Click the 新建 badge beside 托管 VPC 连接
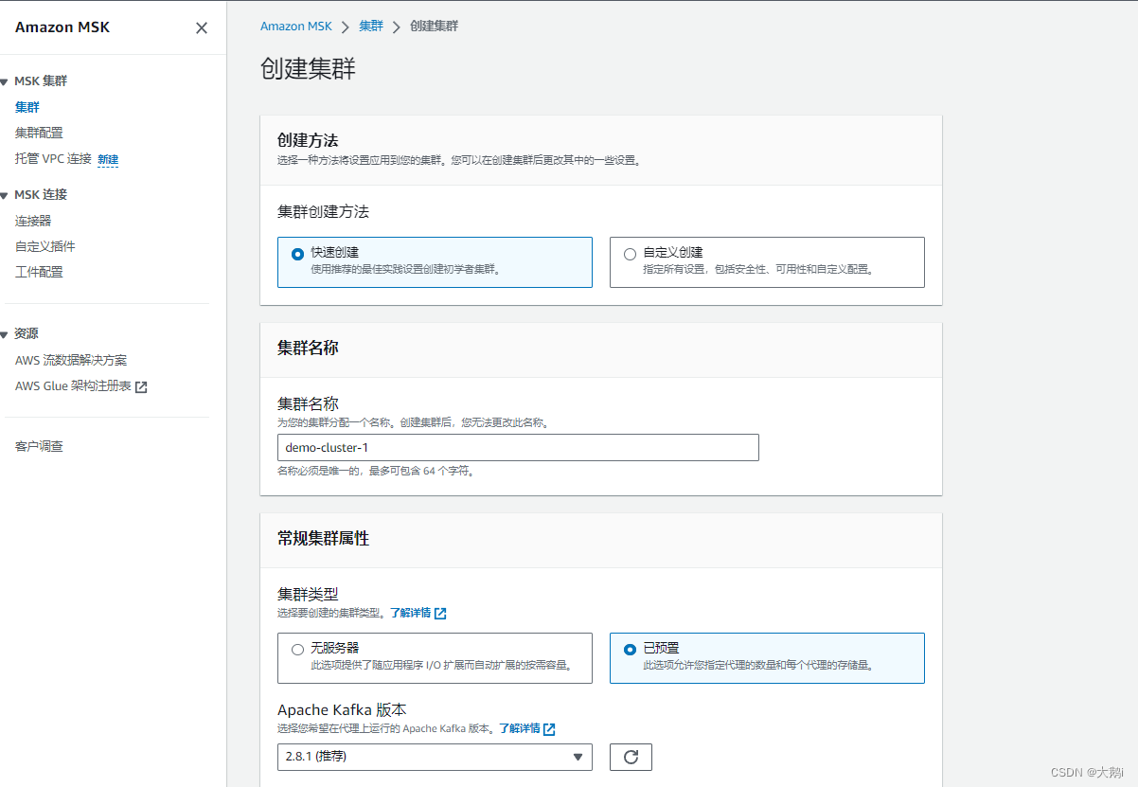This screenshot has width=1138, height=787. click(108, 159)
